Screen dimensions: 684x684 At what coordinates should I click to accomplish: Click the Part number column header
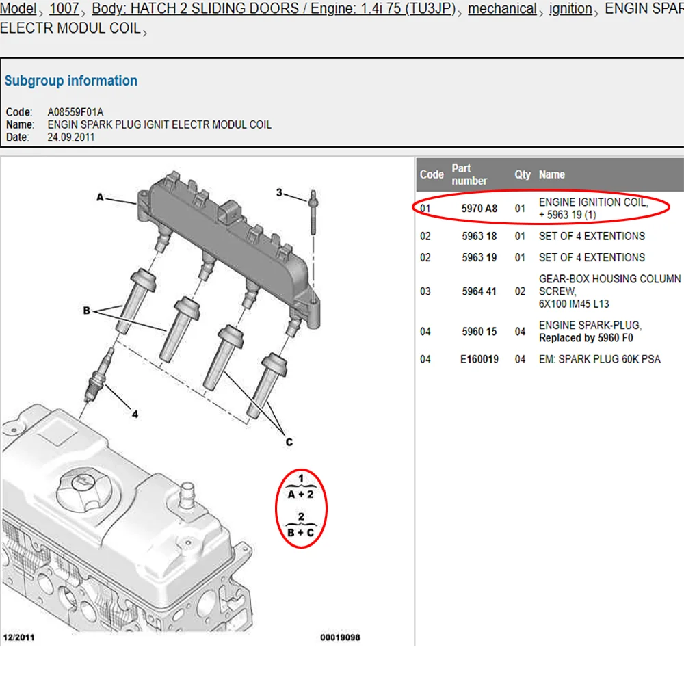[469, 174]
